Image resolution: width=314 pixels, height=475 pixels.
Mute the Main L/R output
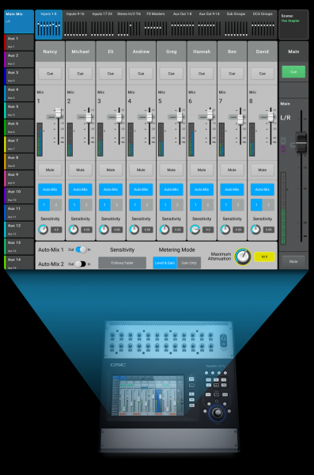(x=293, y=261)
